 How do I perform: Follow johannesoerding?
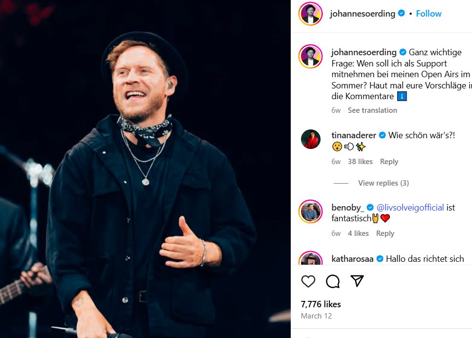pyautogui.click(x=429, y=14)
